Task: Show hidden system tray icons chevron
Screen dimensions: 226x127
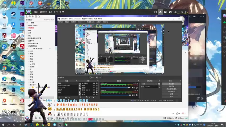Action: [175, 125]
